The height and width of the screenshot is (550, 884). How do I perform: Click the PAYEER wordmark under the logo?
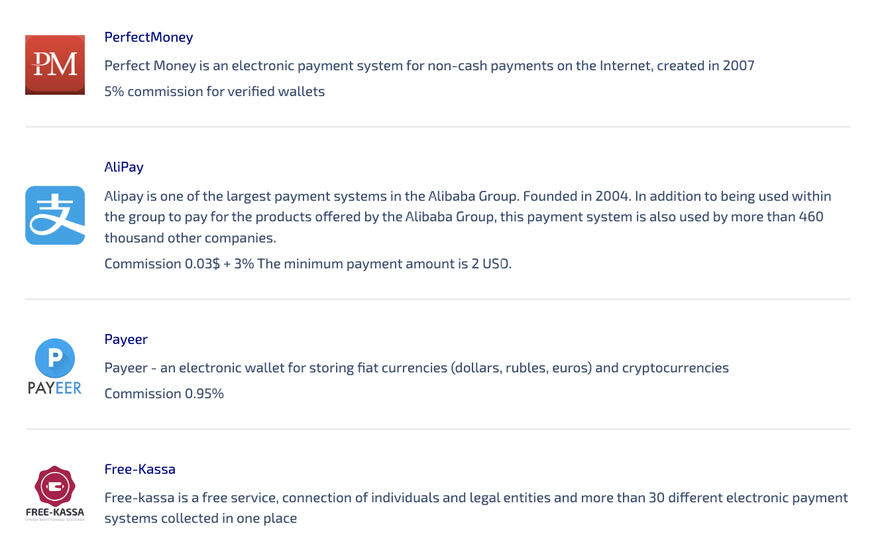coord(55,388)
